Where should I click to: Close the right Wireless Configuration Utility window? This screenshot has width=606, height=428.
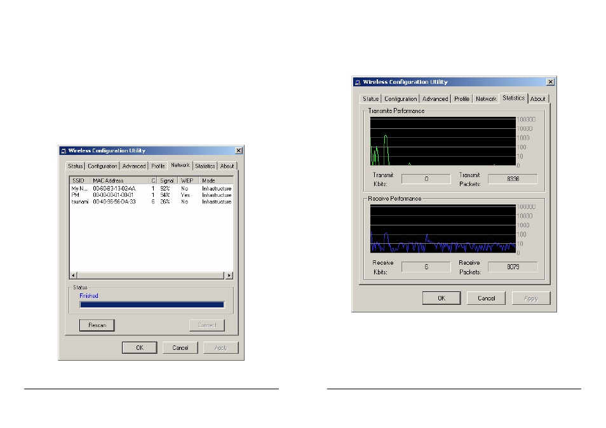click(x=551, y=82)
